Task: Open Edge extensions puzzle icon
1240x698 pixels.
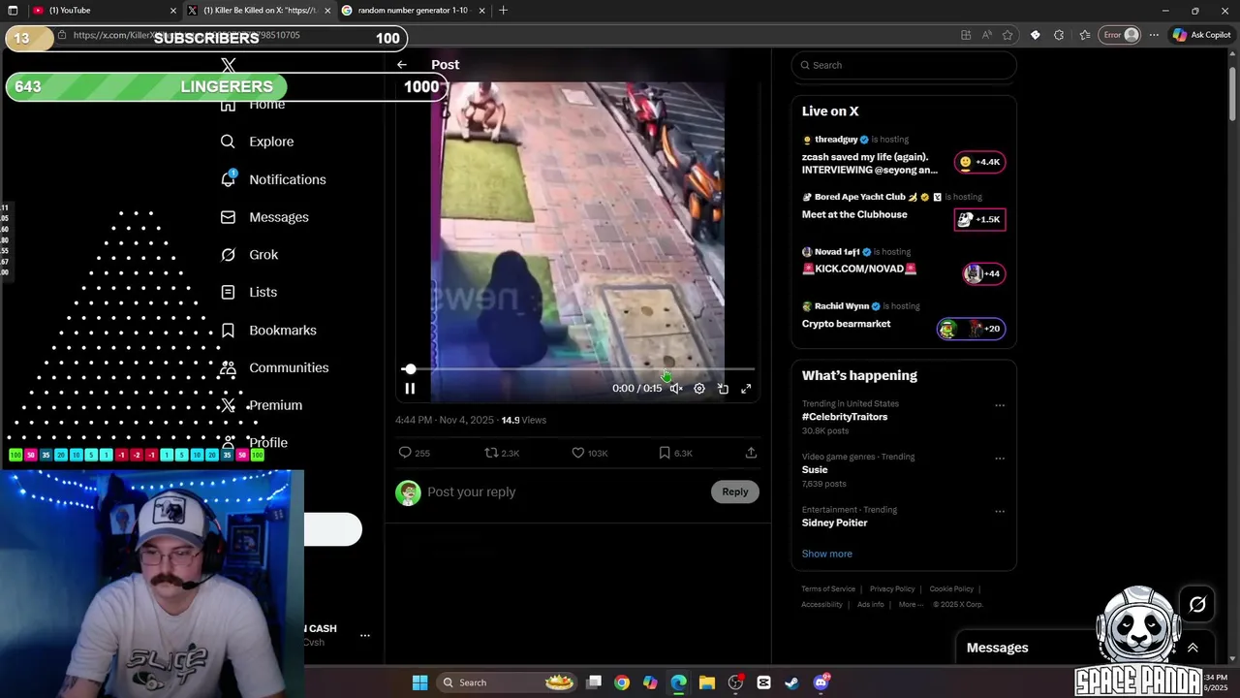Action: point(1058,35)
